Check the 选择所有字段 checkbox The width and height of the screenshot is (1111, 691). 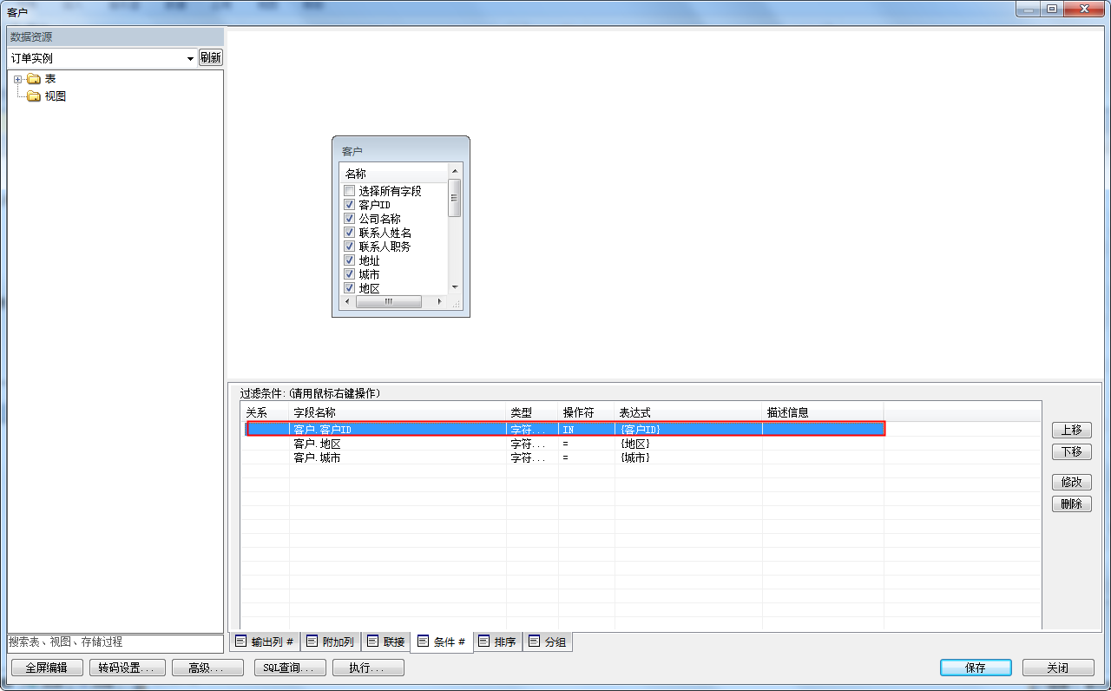click(x=349, y=191)
